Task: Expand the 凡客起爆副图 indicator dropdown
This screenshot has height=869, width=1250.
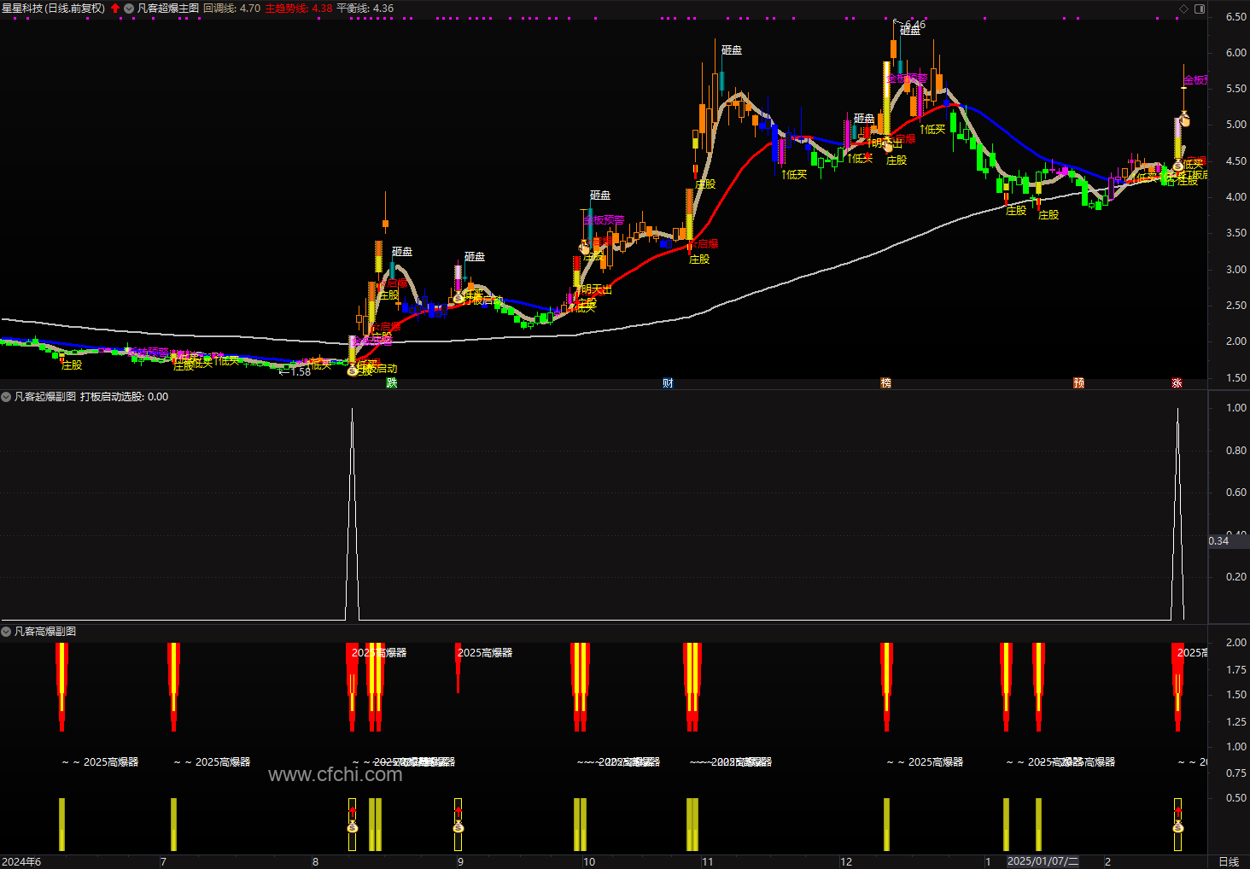Action: point(6,397)
